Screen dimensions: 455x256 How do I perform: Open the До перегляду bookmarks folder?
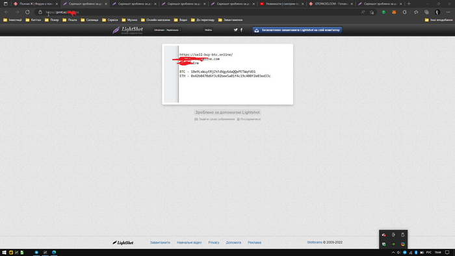[203, 20]
